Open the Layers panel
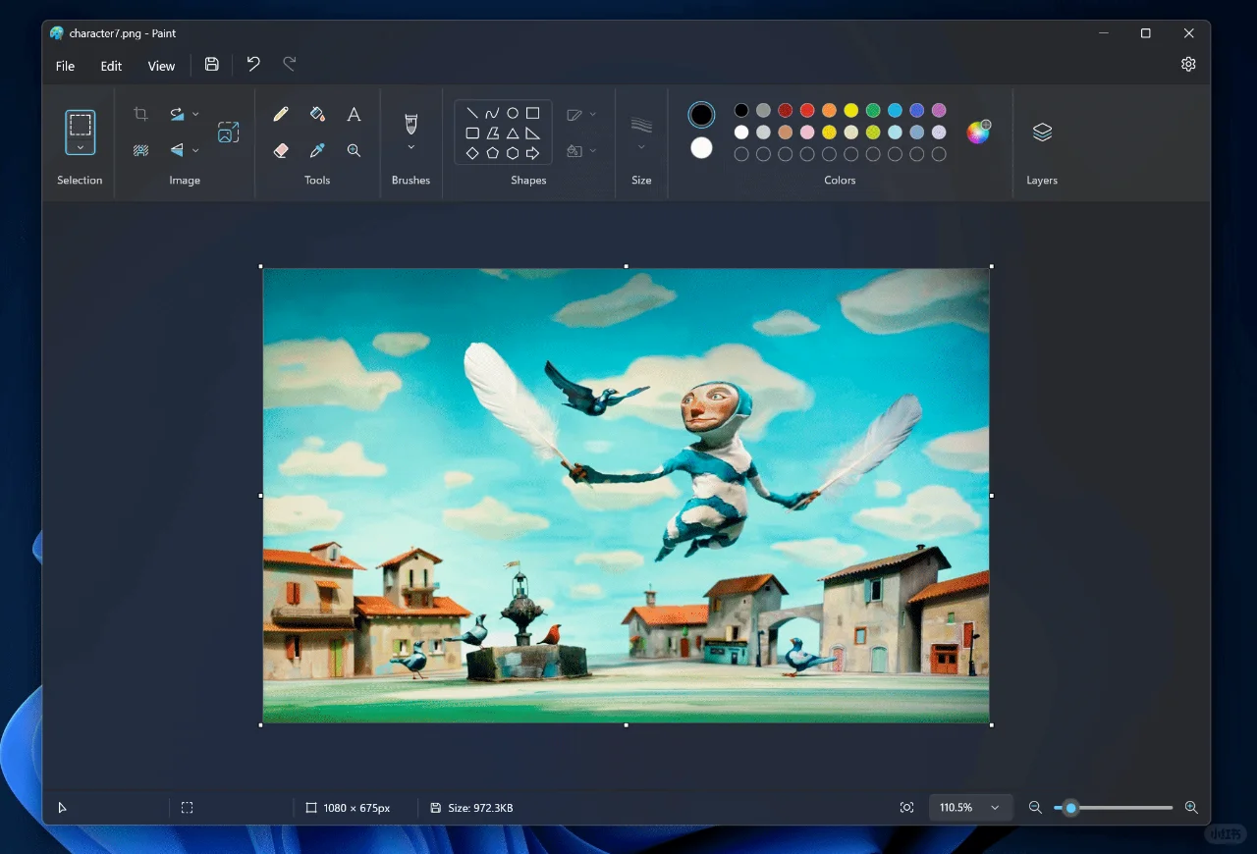 (1041, 132)
